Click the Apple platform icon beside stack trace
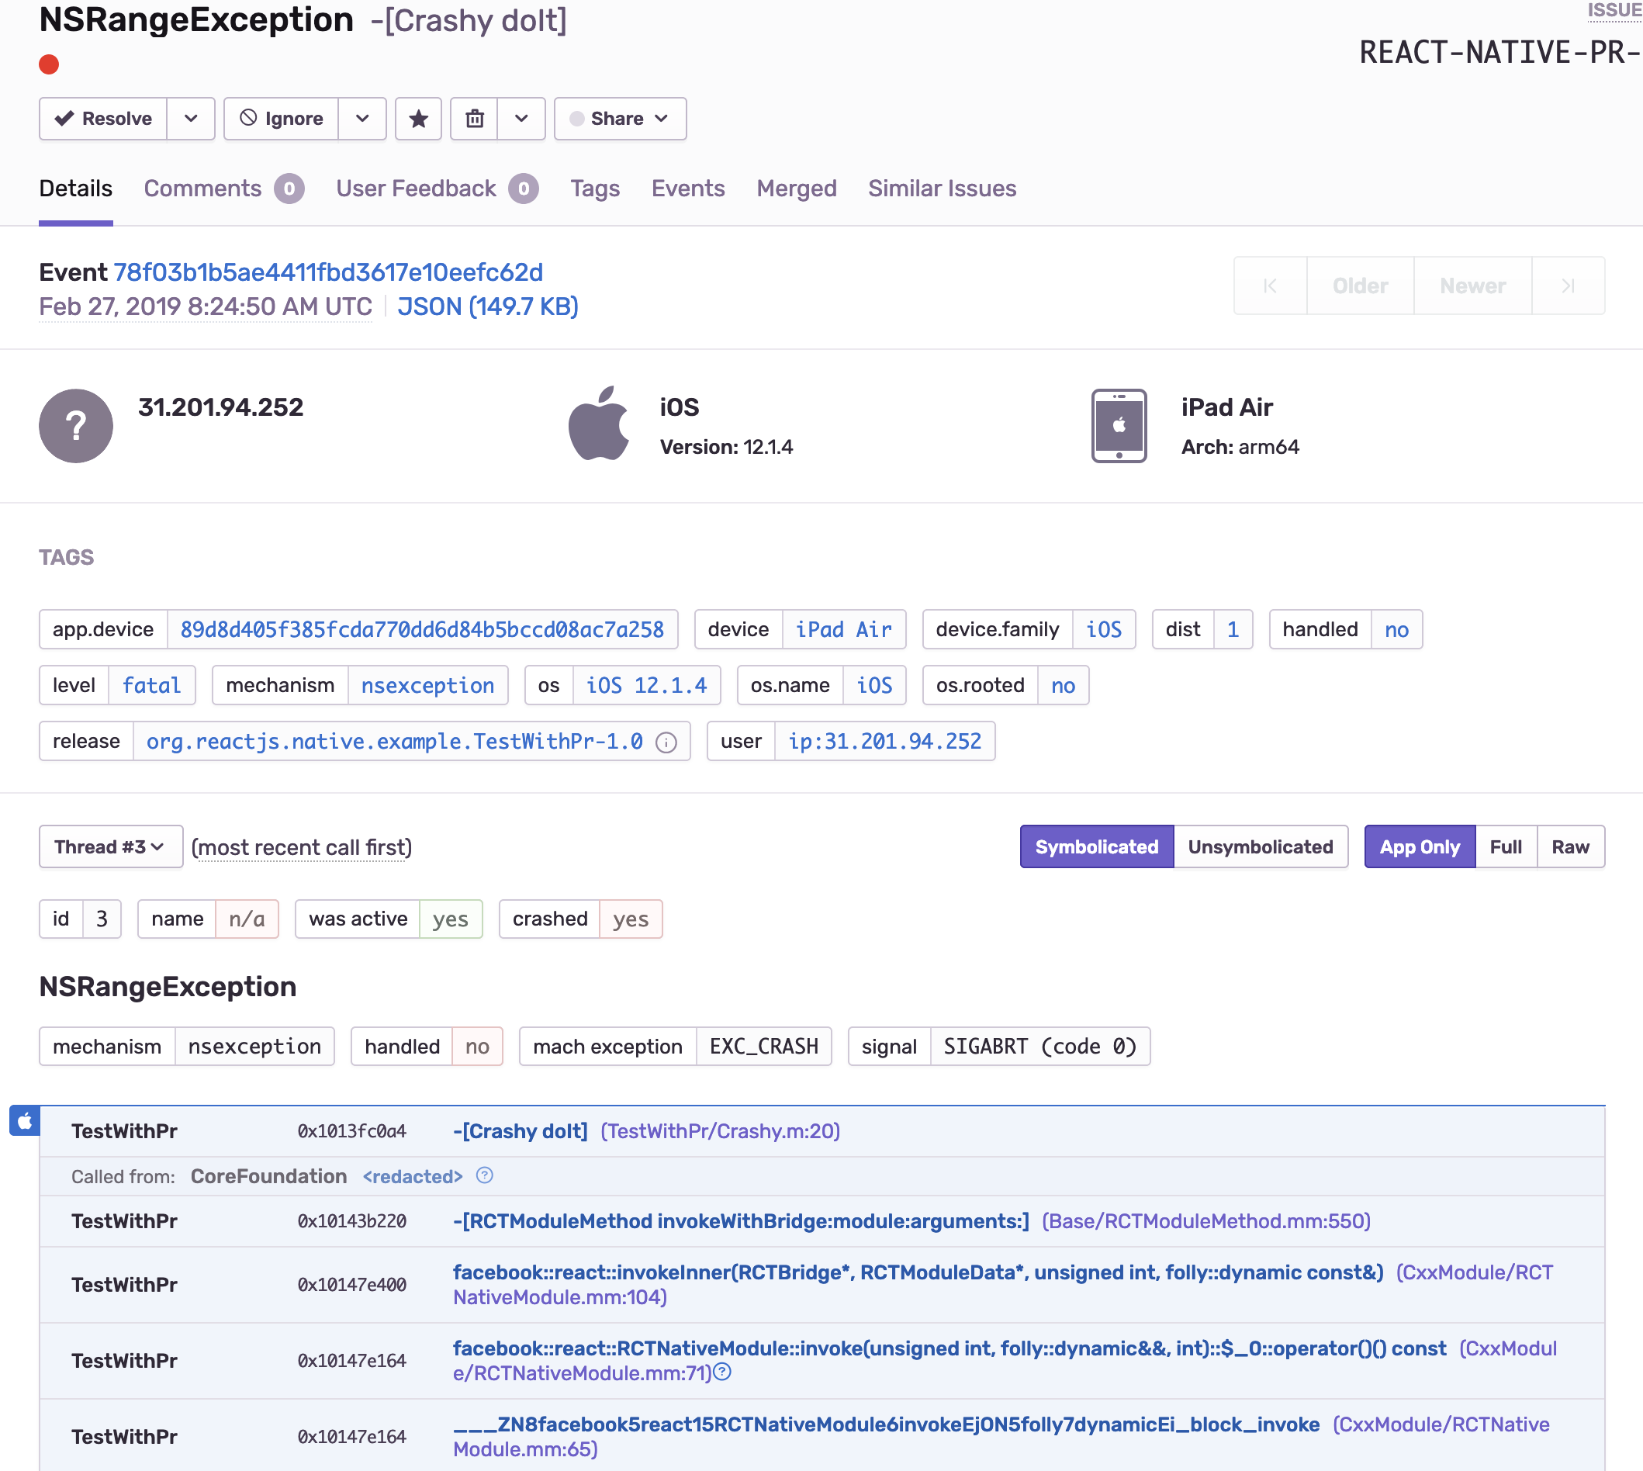The width and height of the screenshot is (1643, 1471). coord(24,1120)
